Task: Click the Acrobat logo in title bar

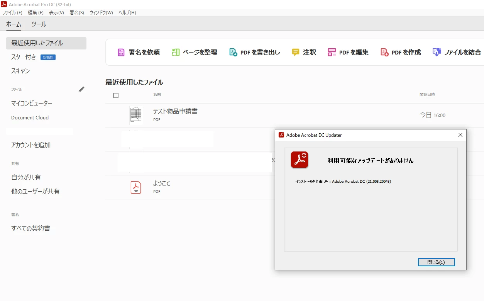Action: tap(4, 4)
